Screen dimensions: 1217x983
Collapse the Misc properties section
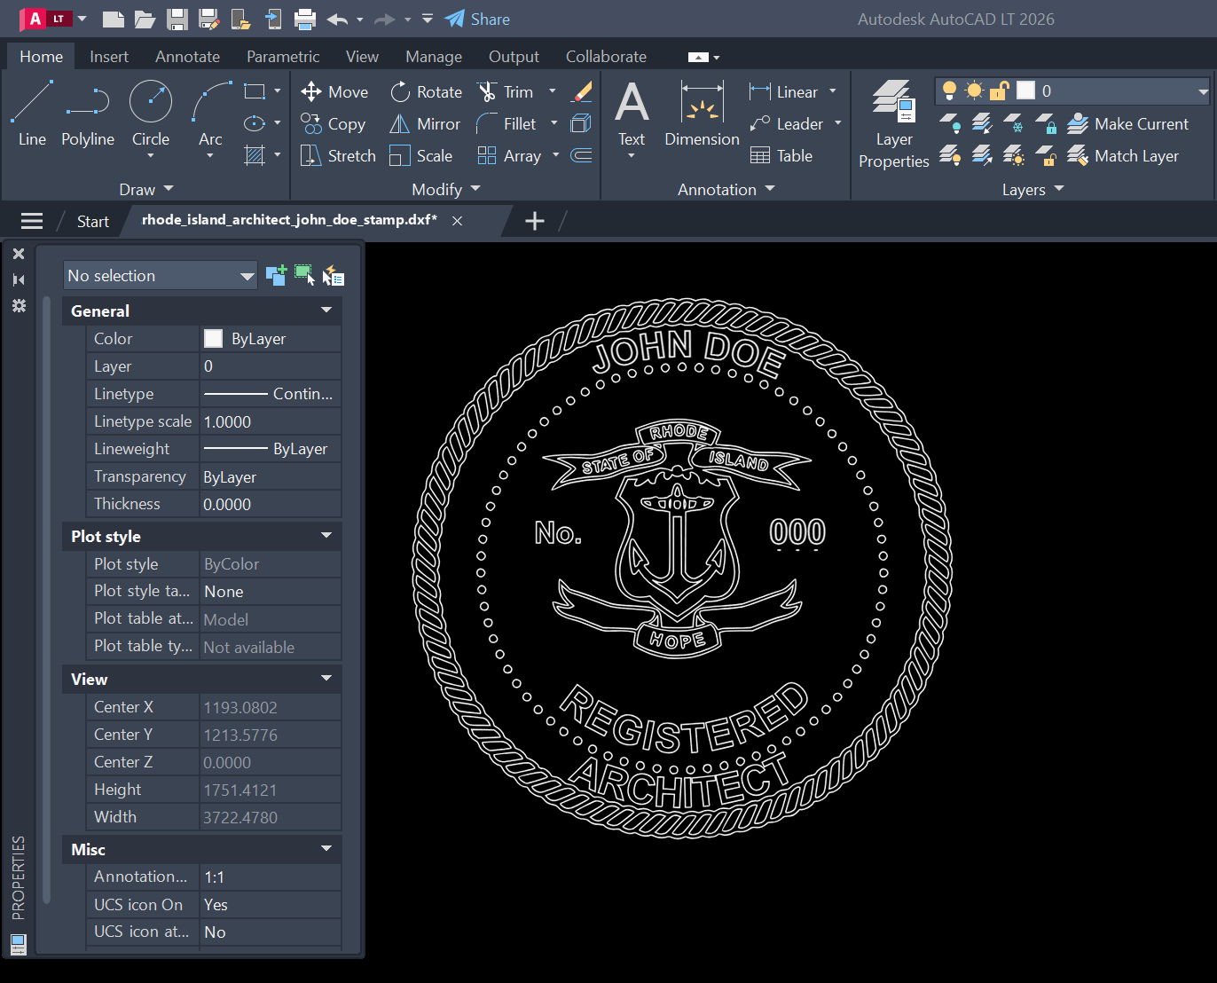pyautogui.click(x=326, y=849)
